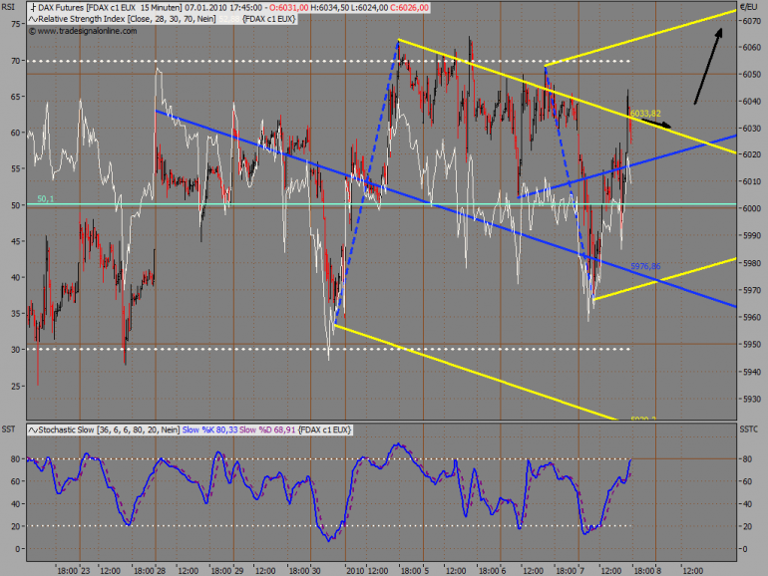Viewport: 768px width, 576px height.
Task: Click the 18:00 6 time axis label
Action: point(492,571)
